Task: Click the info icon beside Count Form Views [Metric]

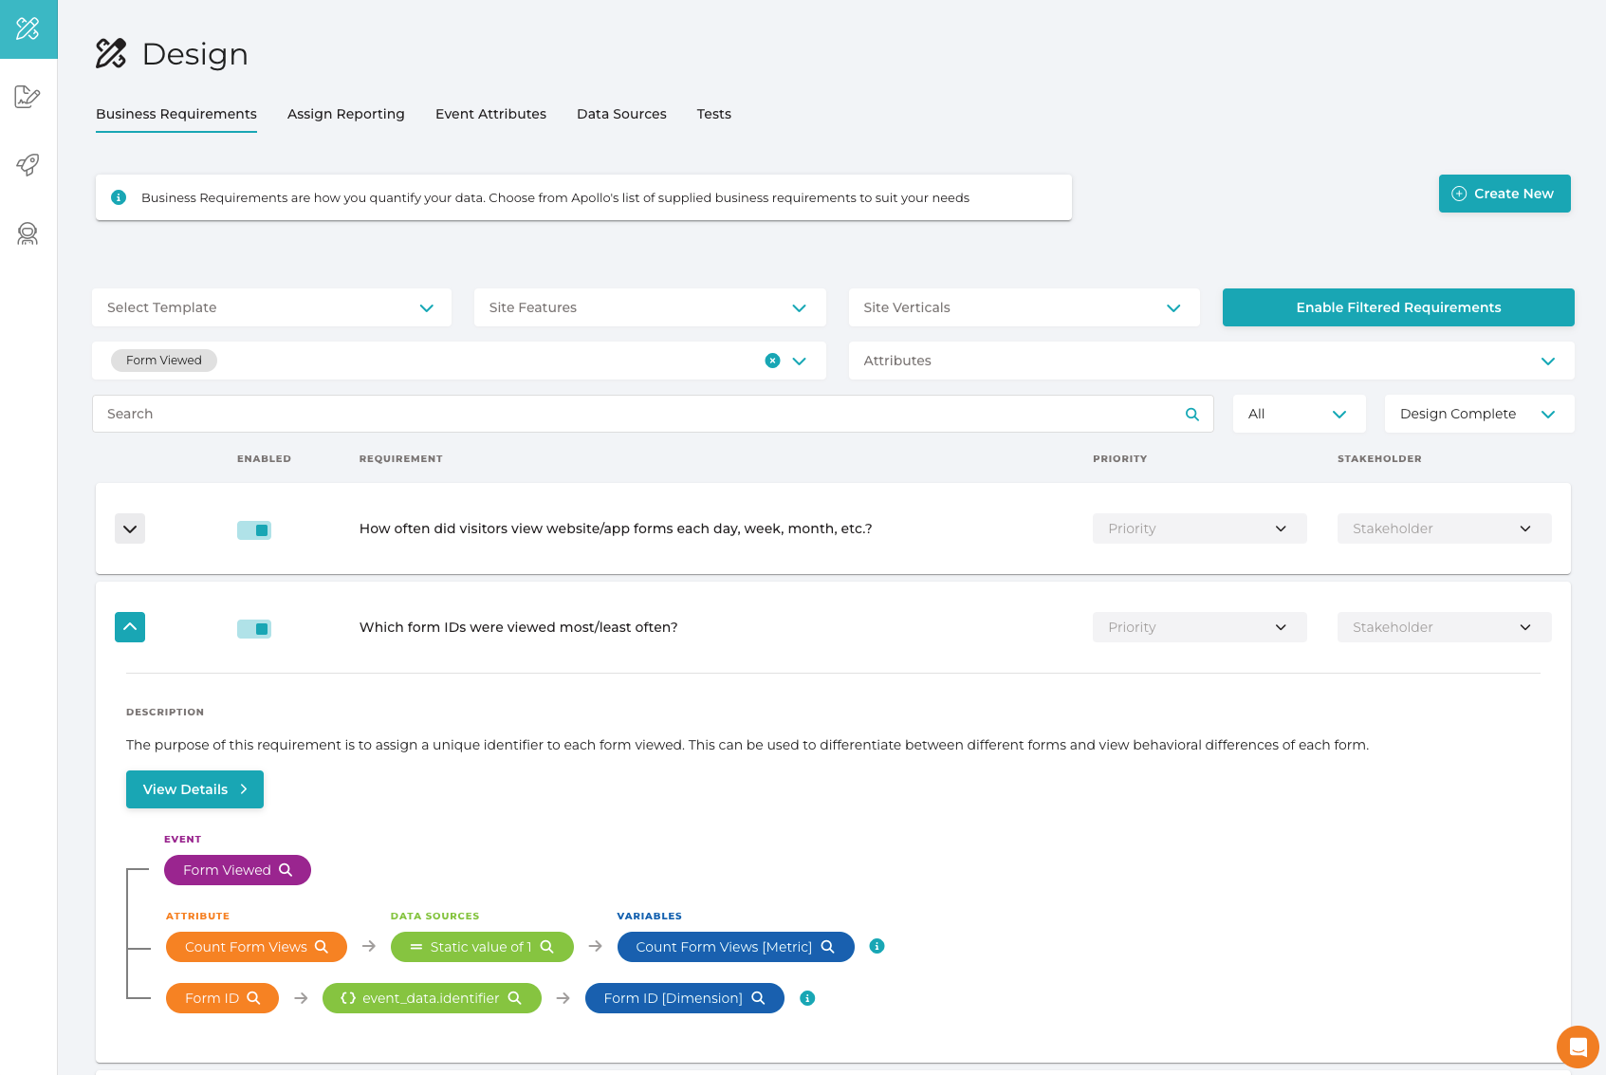Action: (876, 946)
